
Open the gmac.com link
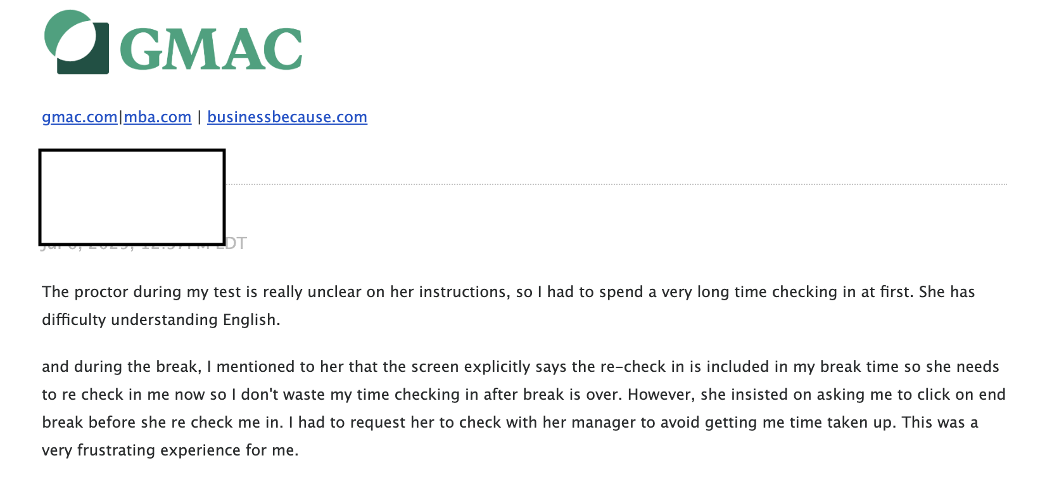coord(79,117)
